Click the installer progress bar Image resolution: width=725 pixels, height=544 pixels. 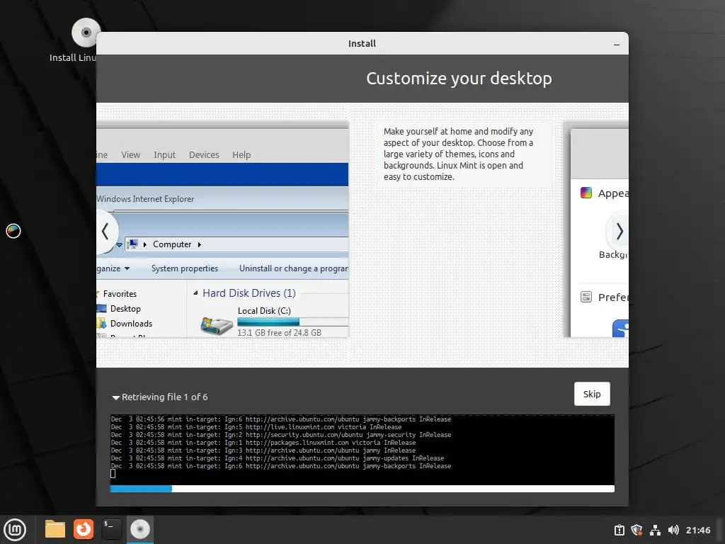click(x=362, y=489)
